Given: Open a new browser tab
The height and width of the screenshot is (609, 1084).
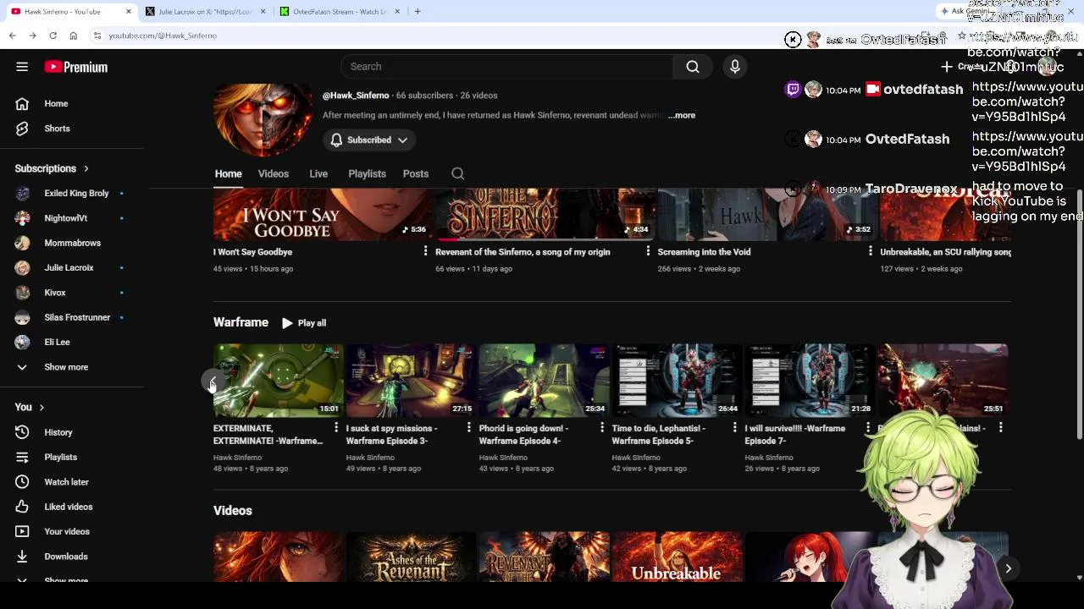Looking at the screenshot, I should (418, 11).
